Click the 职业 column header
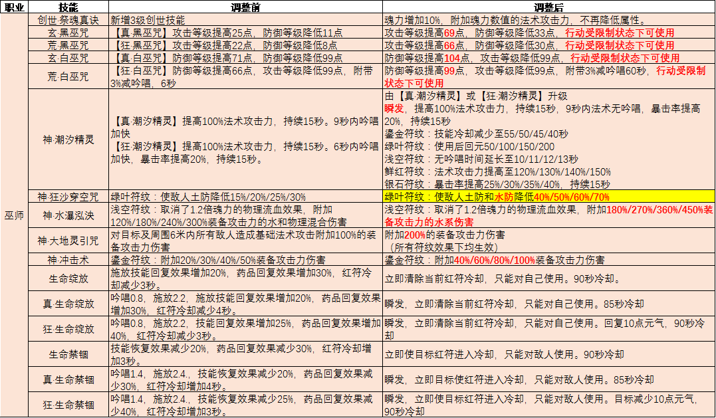Viewport: 716px width, 418px height. click(x=14, y=7)
